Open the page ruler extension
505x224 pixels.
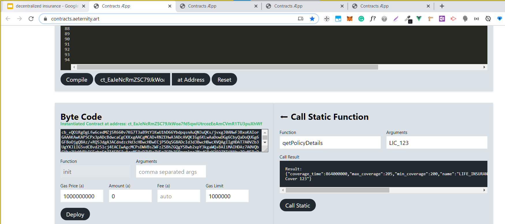[430, 19]
